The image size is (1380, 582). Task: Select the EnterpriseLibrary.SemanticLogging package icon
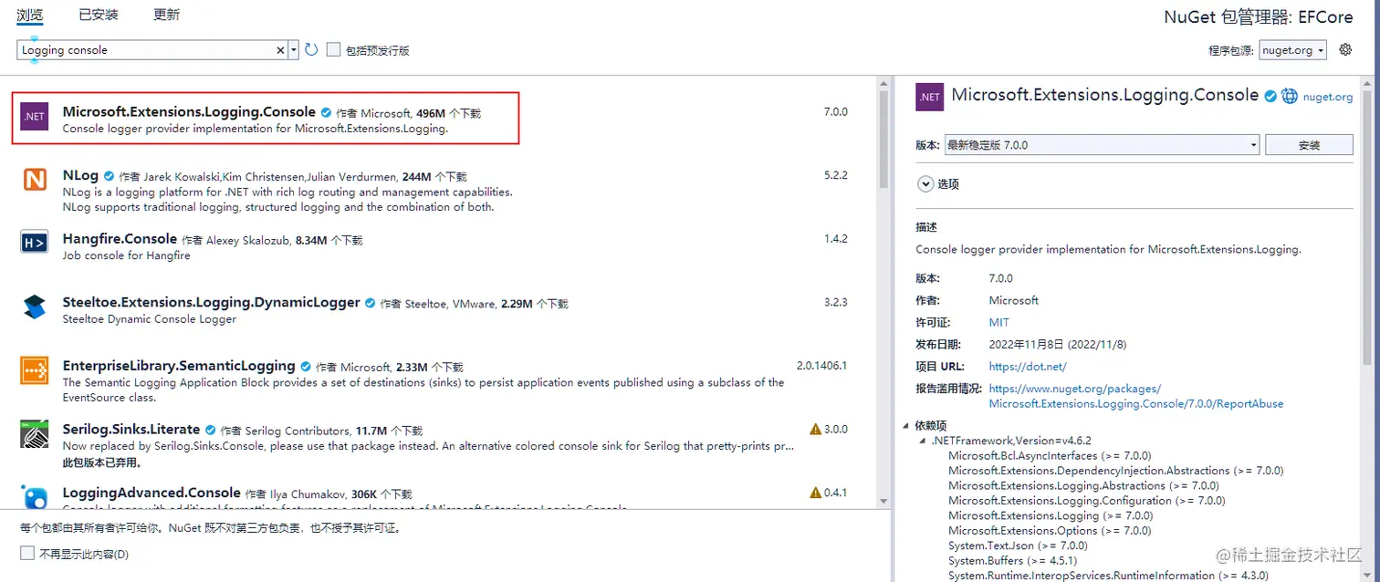[35, 370]
